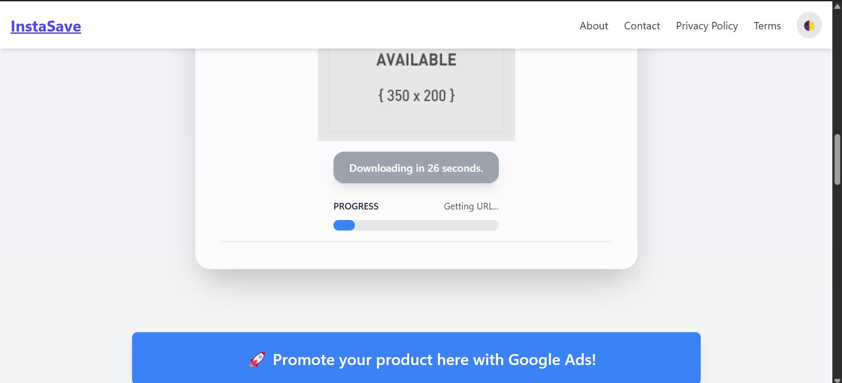Click the blue filled part of the progress bar
The height and width of the screenshot is (383, 842).
coord(344,225)
